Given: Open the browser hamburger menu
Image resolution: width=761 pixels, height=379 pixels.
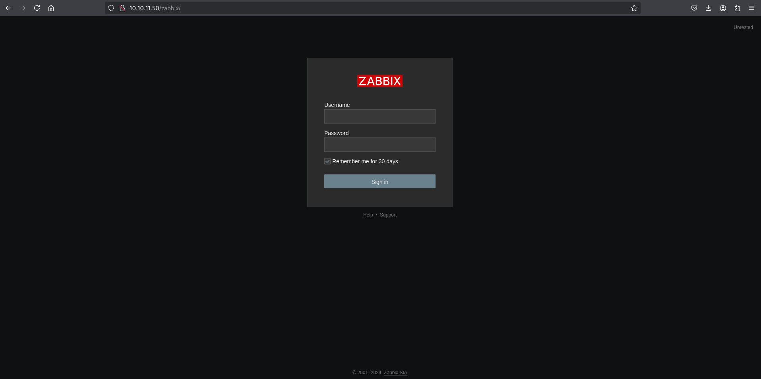Looking at the screenshot, I should 751,8.
